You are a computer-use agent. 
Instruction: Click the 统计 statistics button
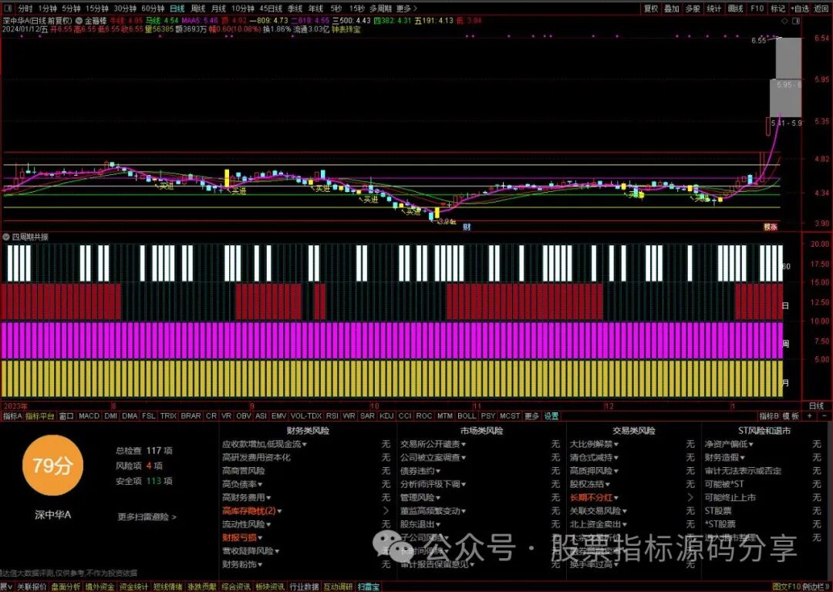point(714,8)
